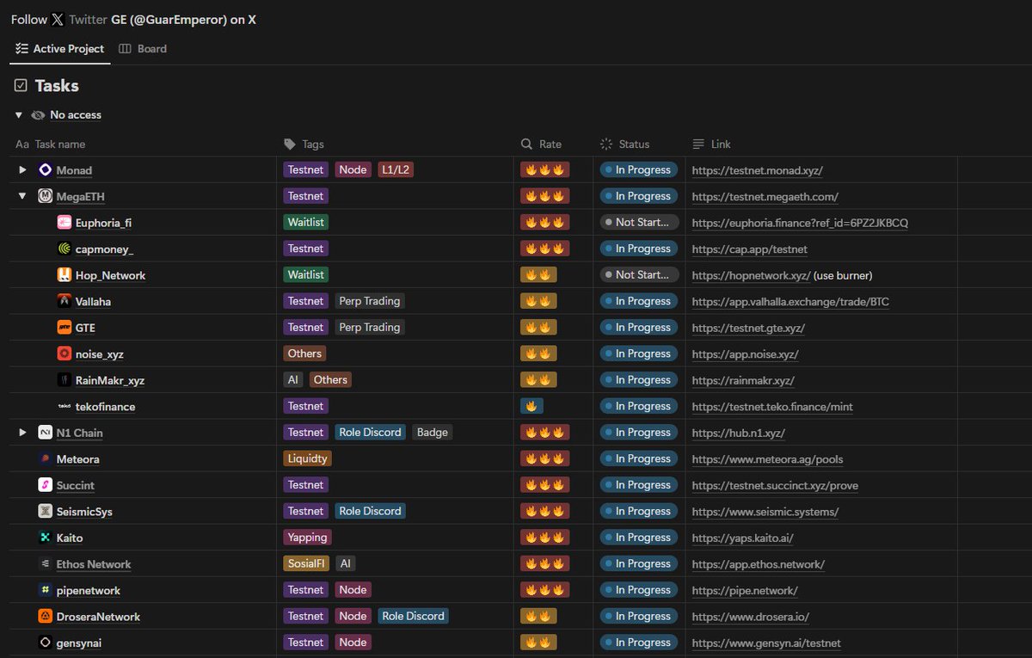Image resolution: width=1032 pixels, height=658 pixels.
Task: Open the testnet.monad.xyz link
Action: pos(758,170)
